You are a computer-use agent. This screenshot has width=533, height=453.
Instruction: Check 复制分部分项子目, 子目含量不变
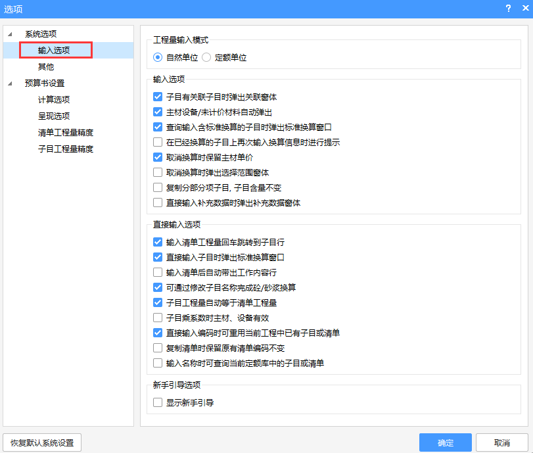tap(158, 188)
